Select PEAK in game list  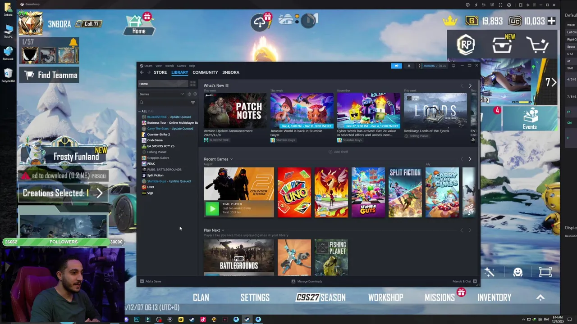coord(151,163)
